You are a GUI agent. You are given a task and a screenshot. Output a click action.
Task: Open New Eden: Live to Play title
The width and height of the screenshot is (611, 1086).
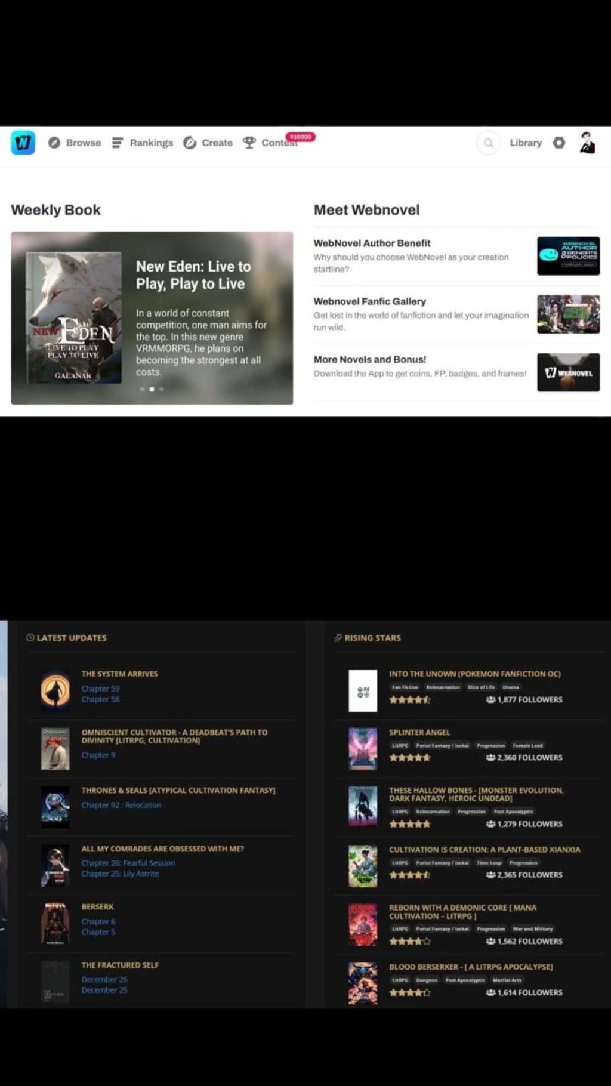[x=193, y=275]
